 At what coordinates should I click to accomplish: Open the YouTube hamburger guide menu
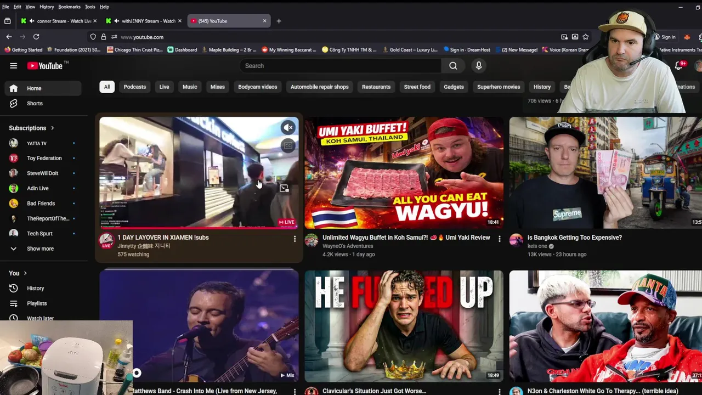click(x=13, y=66)
